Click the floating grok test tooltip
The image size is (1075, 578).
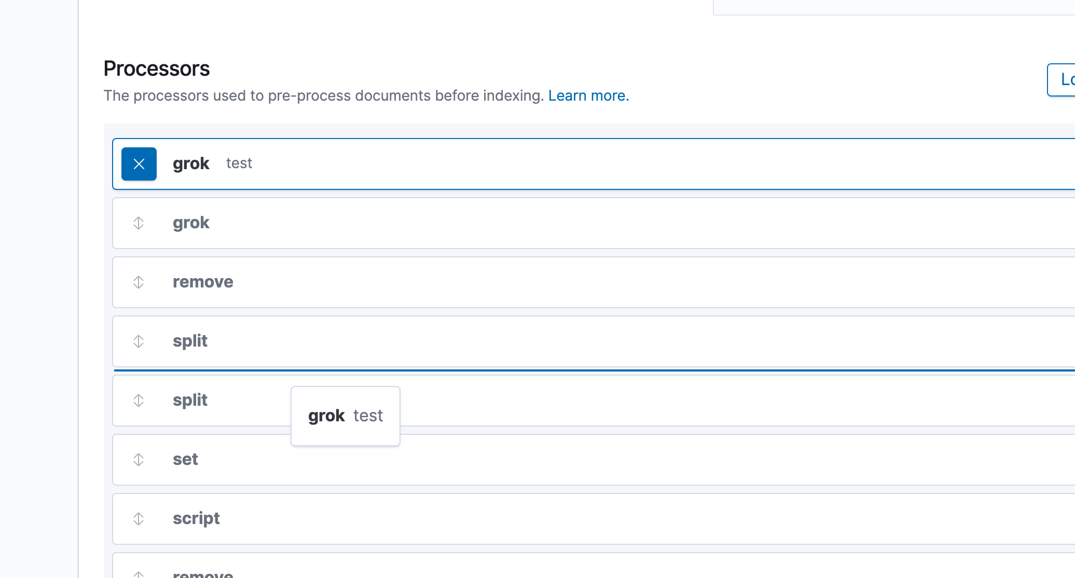click(x=346, y=416)
